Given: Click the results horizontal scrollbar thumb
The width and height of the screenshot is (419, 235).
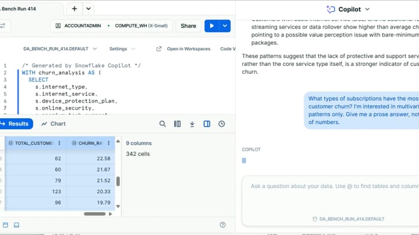Looking at the screenshot, I should (94, 213).
